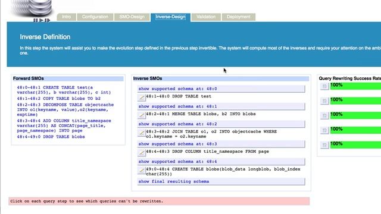
Task: Click the fifth green 100% success bar
Action: [x=355, y=145]
